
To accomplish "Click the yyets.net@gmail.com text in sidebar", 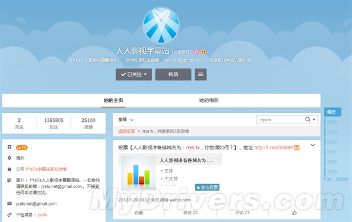I will pyautogui.click(x=36, y=204).
